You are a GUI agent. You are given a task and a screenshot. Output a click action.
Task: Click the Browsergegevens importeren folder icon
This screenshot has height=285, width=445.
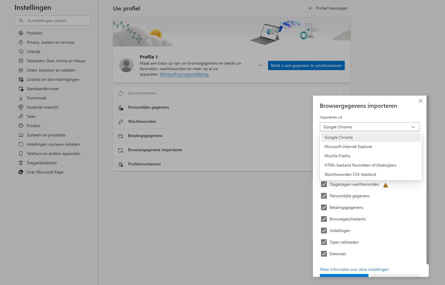[121, 150]
